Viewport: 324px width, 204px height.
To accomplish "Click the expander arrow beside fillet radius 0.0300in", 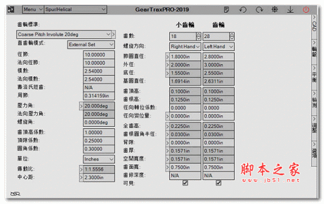I will [167, 135].
